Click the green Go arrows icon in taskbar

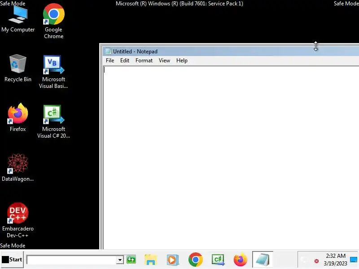[x=131, y=260]
